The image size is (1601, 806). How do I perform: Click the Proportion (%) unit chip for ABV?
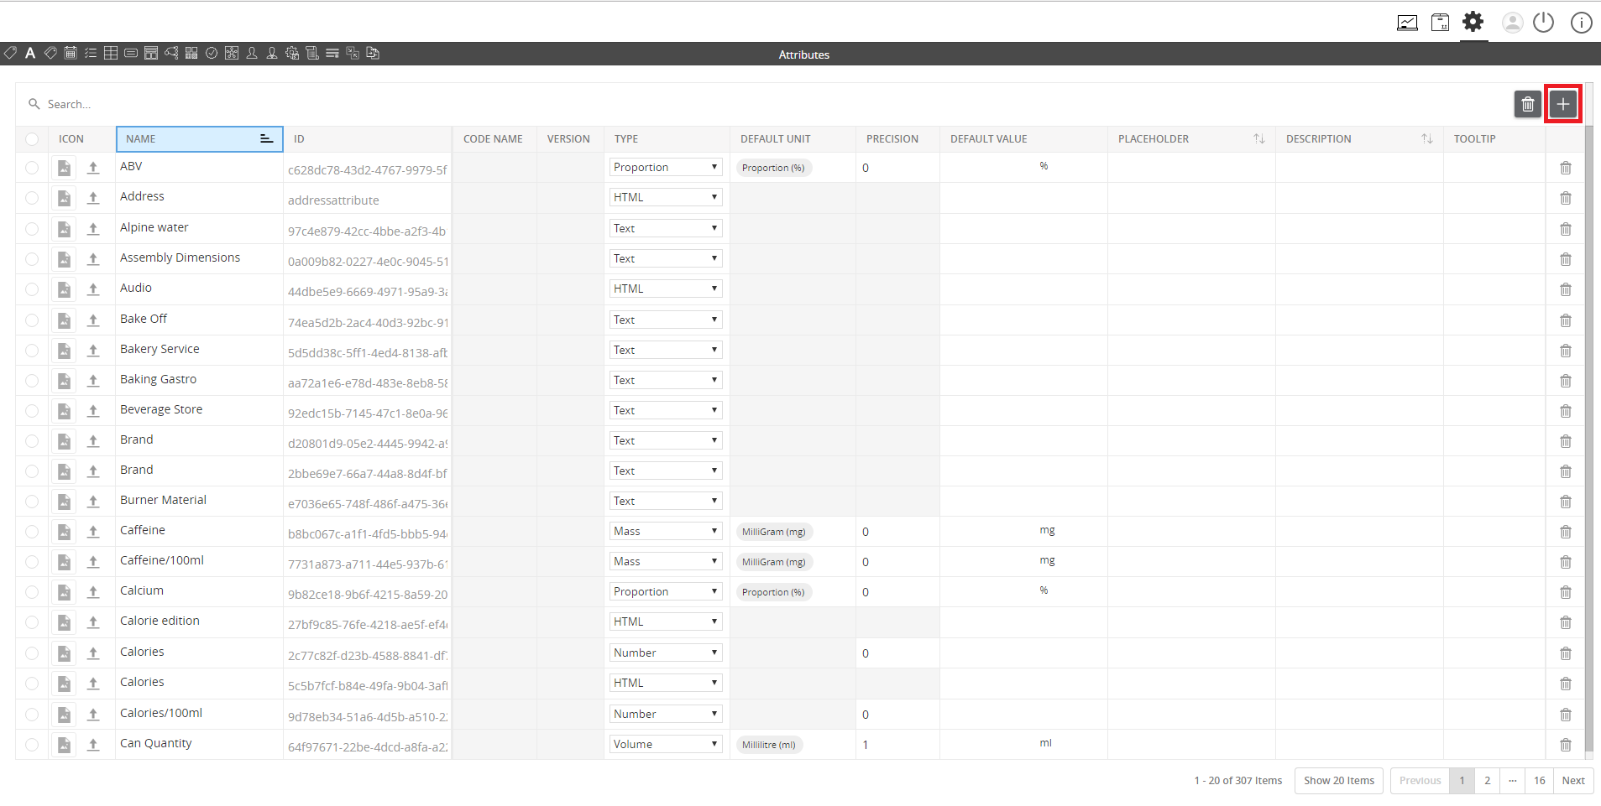tap(773, 168)
